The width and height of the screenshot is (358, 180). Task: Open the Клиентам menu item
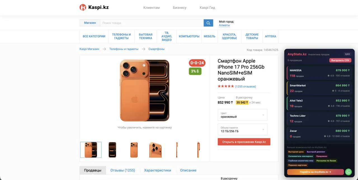(151, 8)
